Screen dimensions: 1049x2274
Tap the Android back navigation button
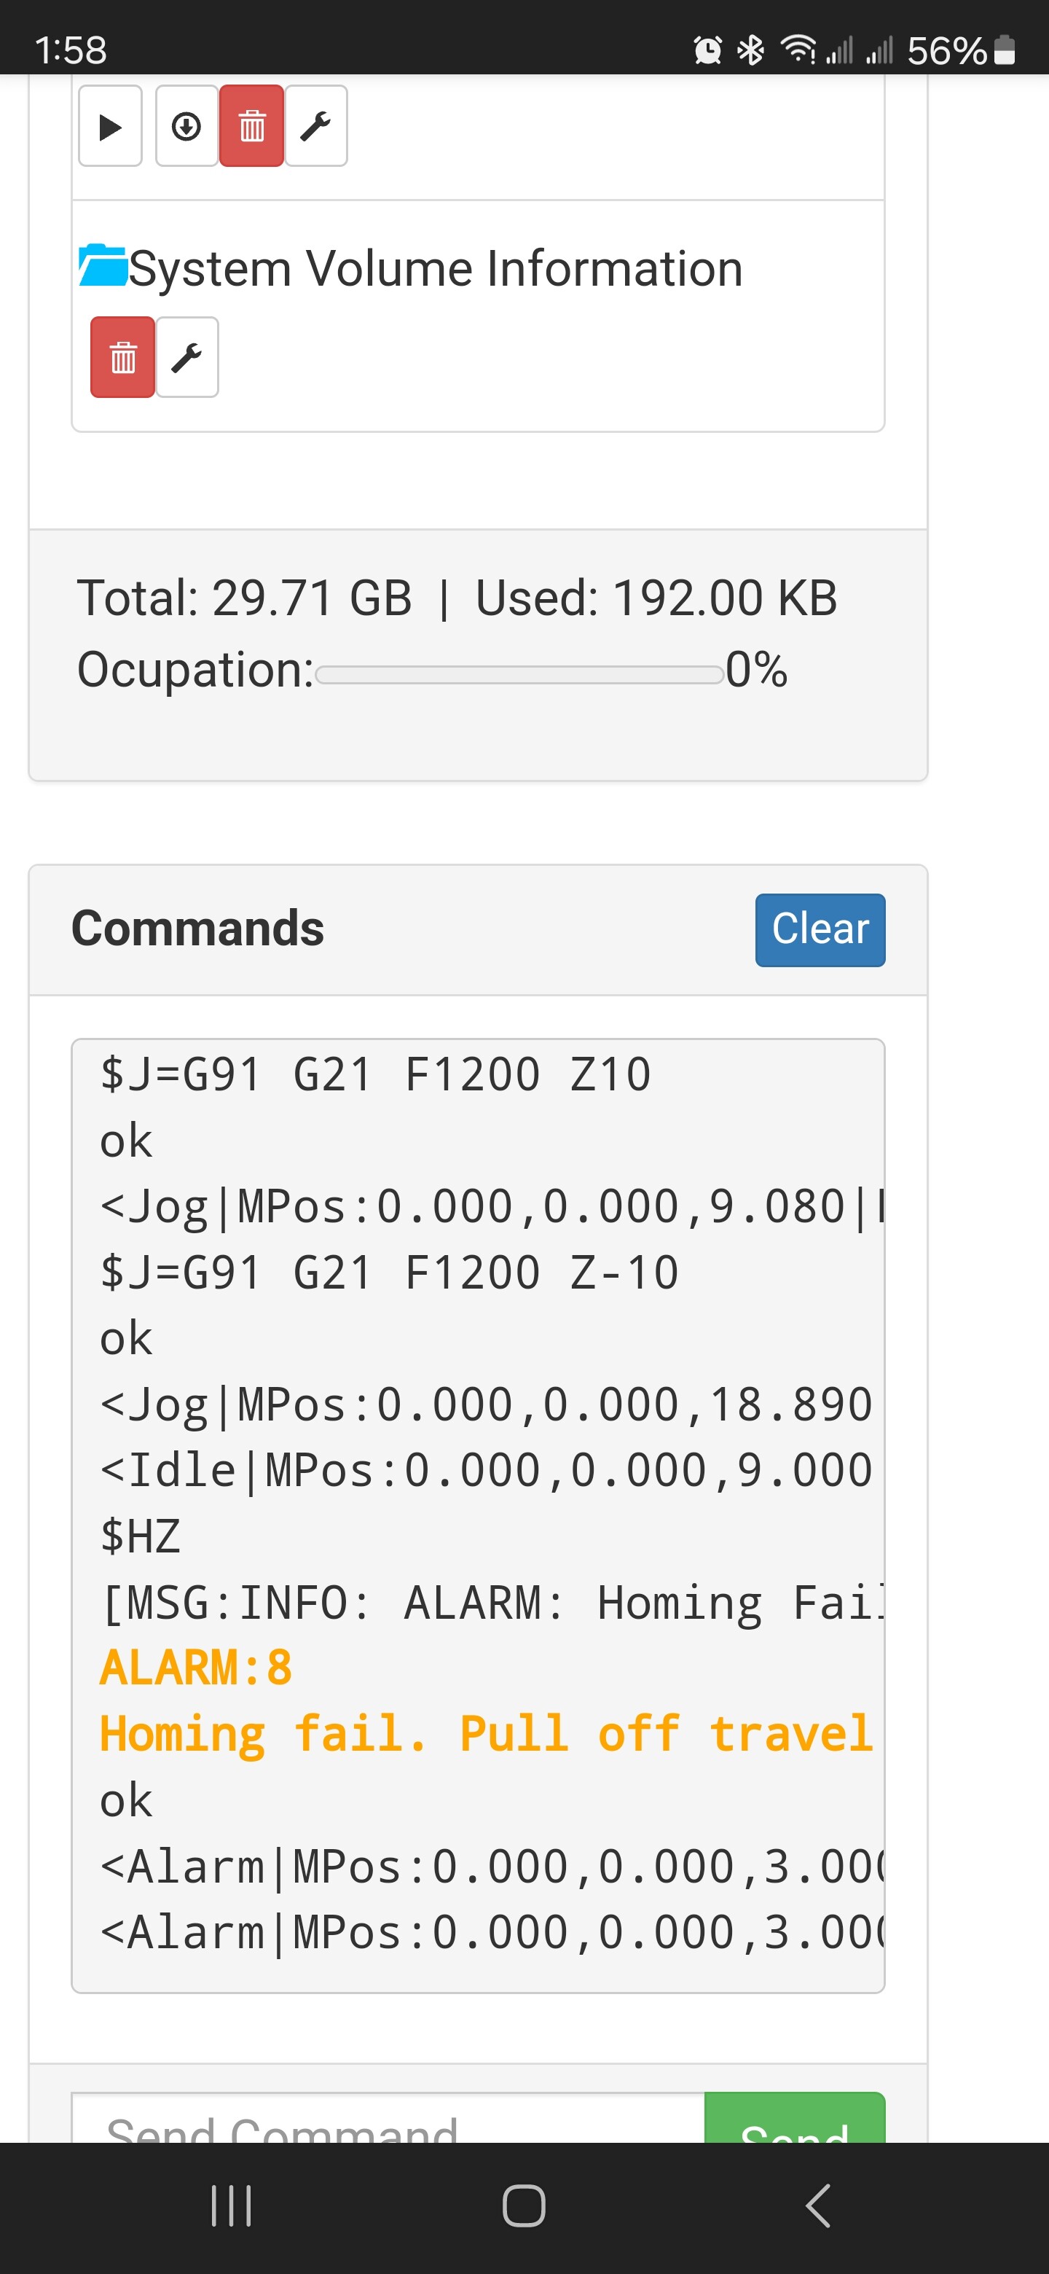point(818,2206)
